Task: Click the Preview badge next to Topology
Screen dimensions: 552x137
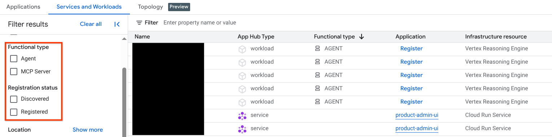Action: (179, 7)
